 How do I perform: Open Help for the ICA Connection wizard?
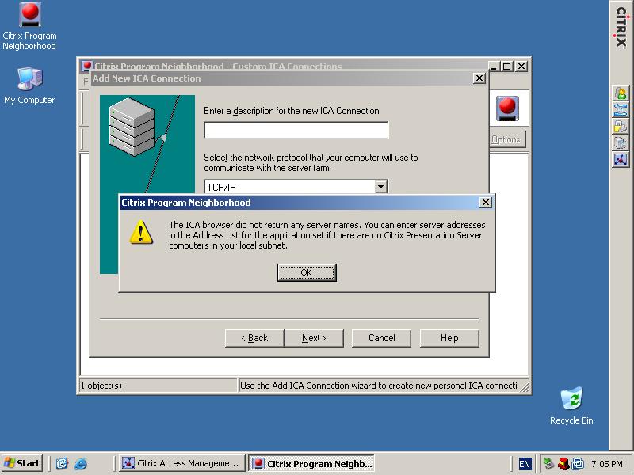tap(449, 338)
